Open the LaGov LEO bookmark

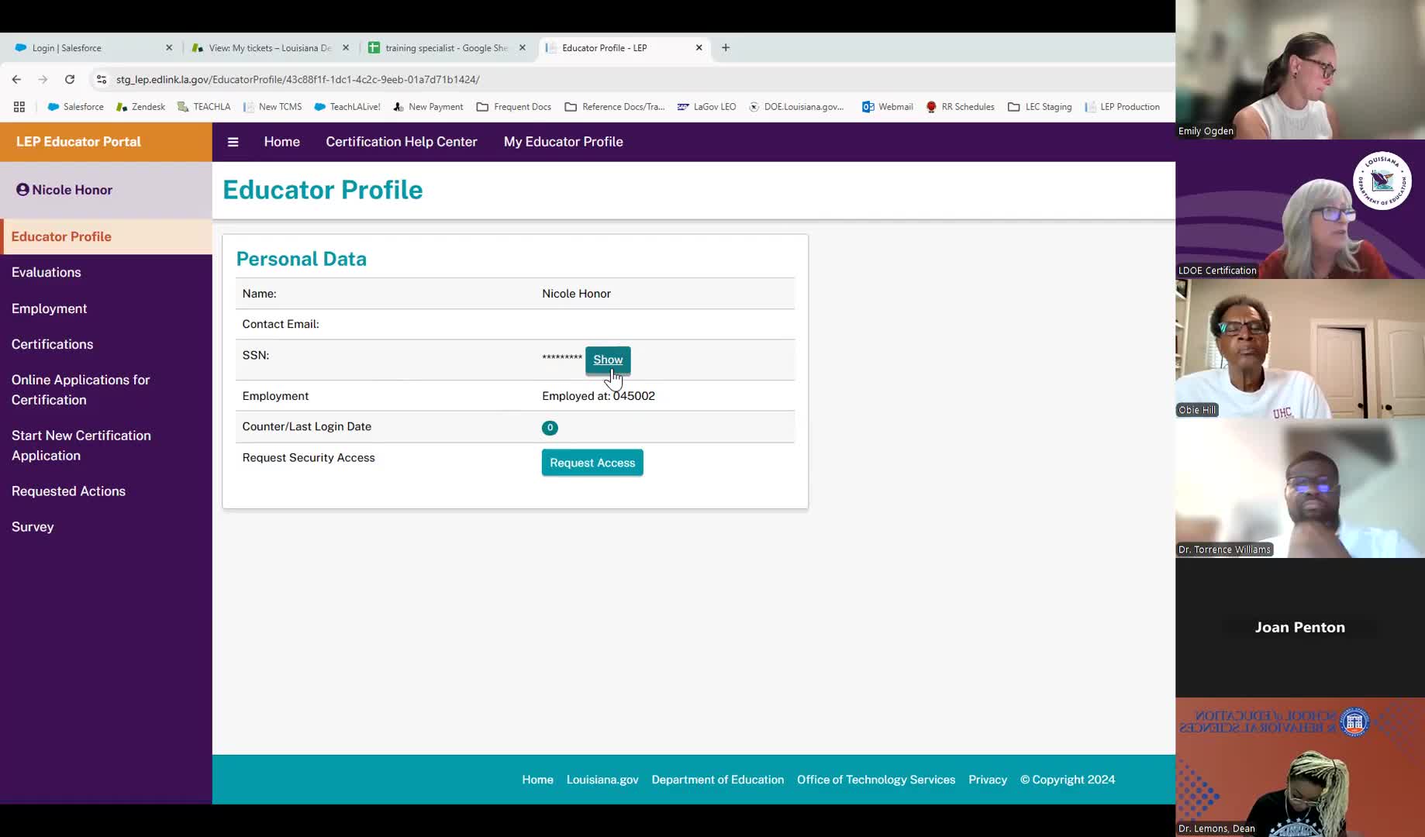tap(706, 107)
